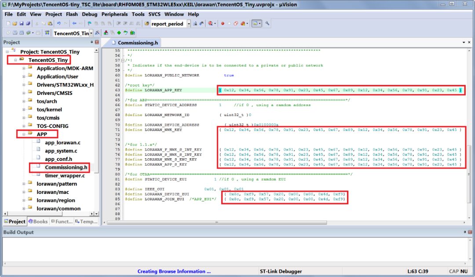
Task: Open Configuration with the wrench icon
Action: (267, 23)
